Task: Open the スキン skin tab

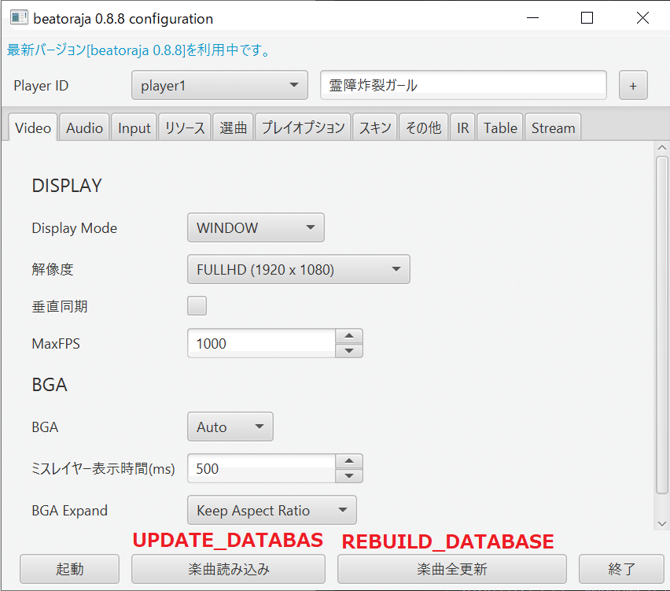Action: 375,127
